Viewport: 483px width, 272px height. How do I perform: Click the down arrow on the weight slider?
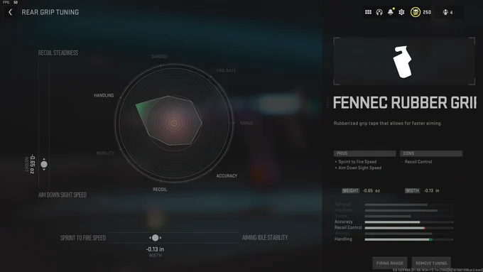44,170
